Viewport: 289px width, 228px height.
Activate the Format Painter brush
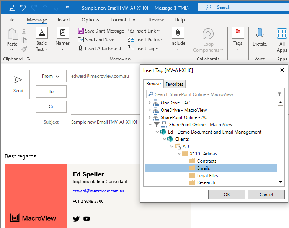tap(24, 49)
